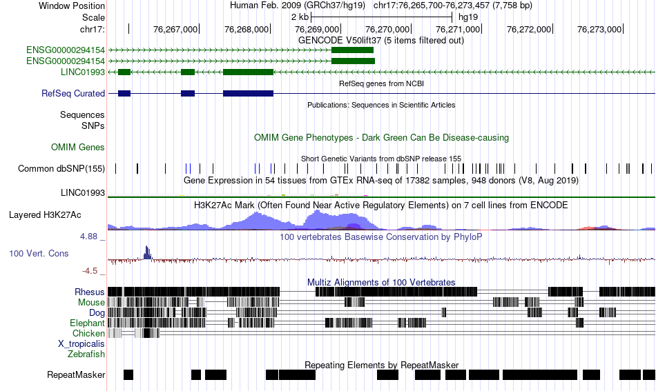Click Publications: Sequences in Scientific Articles title
The width and height of the screenshot is (656, 391).
[x=381, y=105]
